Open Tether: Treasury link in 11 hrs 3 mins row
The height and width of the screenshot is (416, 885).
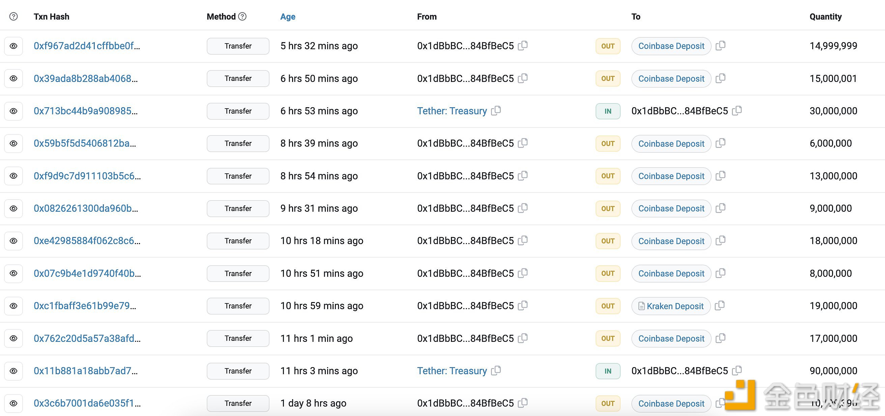pyautogui.click(x=452, y=370)
